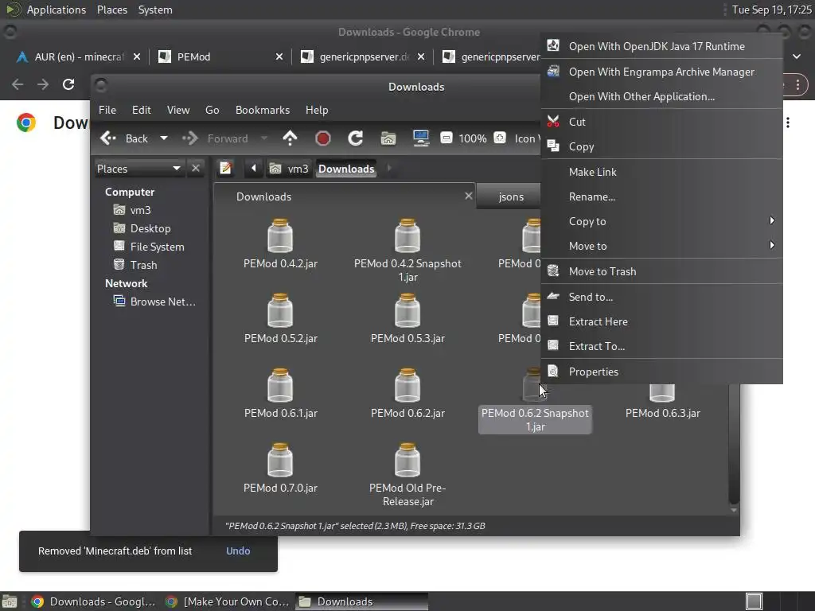815x611 pixels.
Task: Choose Copy in the context menu
Action: 661,146
